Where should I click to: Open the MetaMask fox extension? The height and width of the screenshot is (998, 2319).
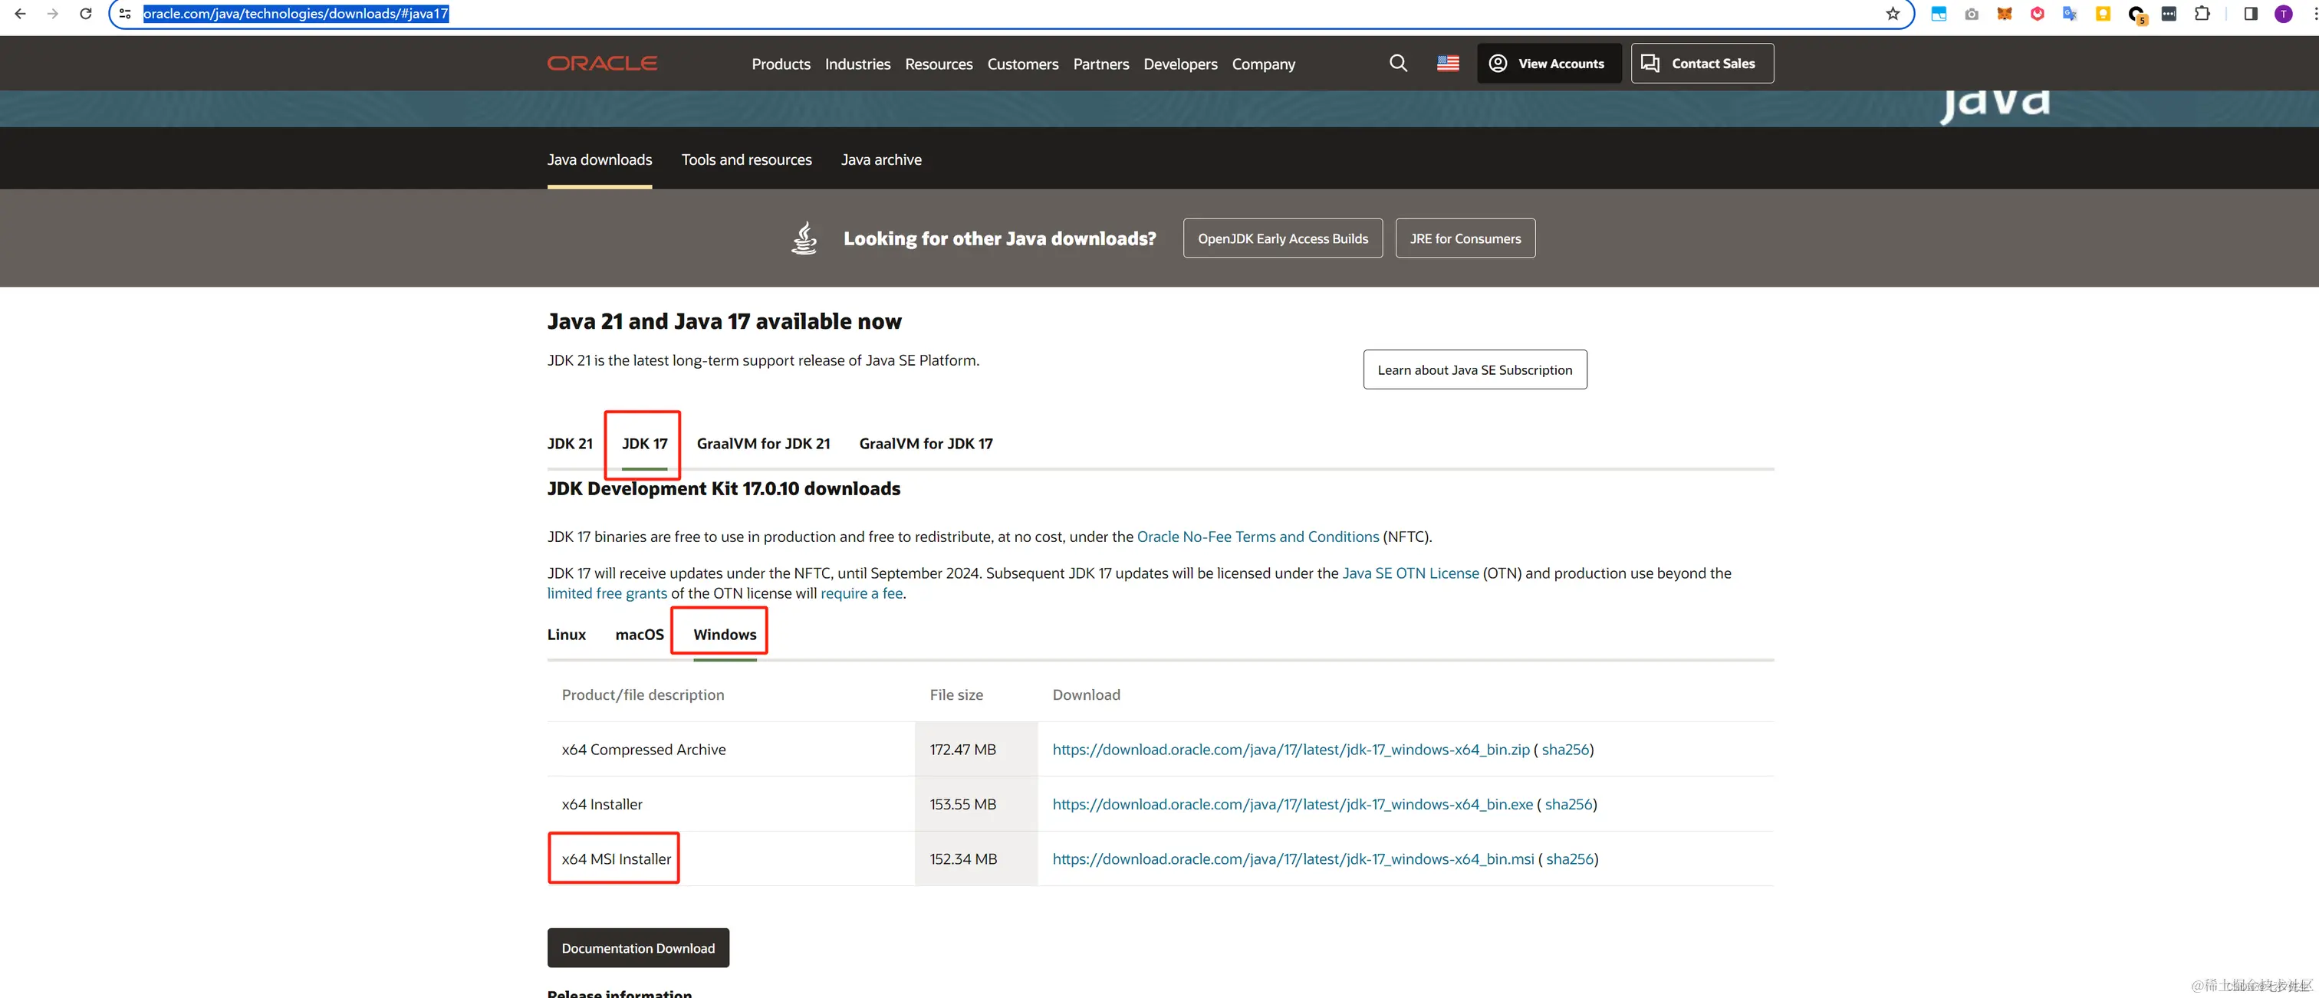[2004, 14]
